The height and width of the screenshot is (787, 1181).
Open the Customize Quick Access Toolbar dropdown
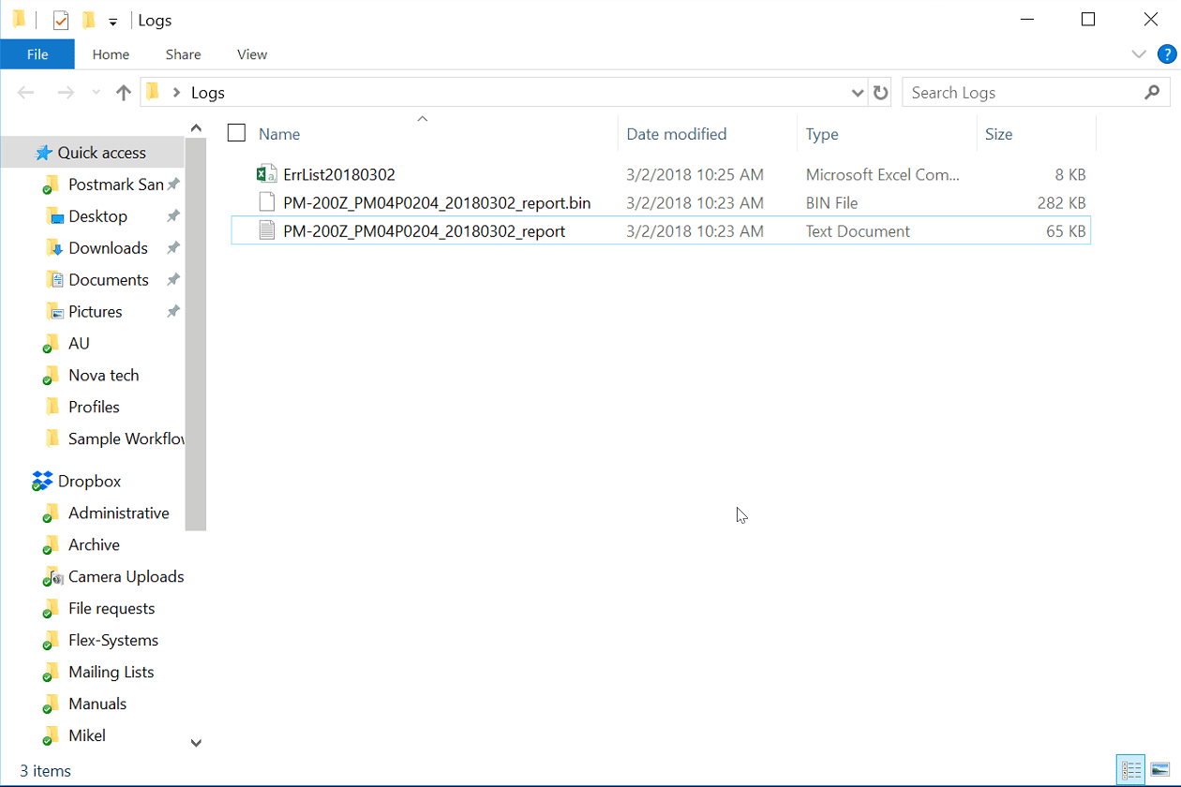point(112,22)
